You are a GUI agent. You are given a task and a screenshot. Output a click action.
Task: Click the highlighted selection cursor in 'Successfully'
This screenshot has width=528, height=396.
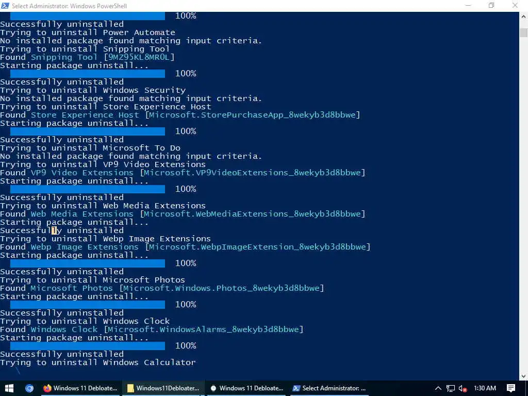[54, 230]
